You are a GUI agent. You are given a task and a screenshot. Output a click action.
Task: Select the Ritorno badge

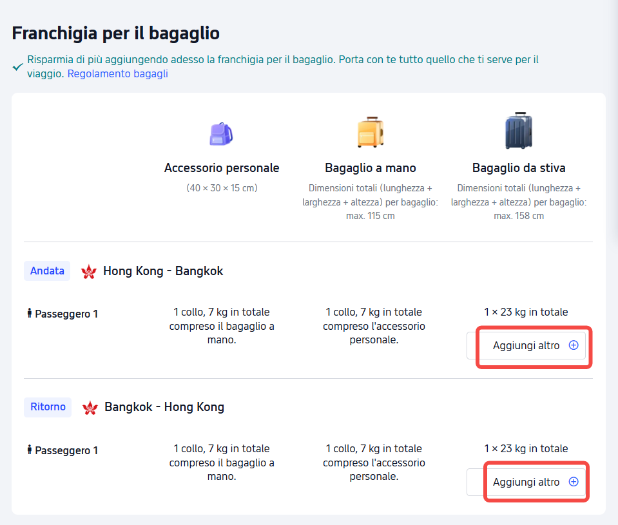pyautogui.click(x=47, y=406)
